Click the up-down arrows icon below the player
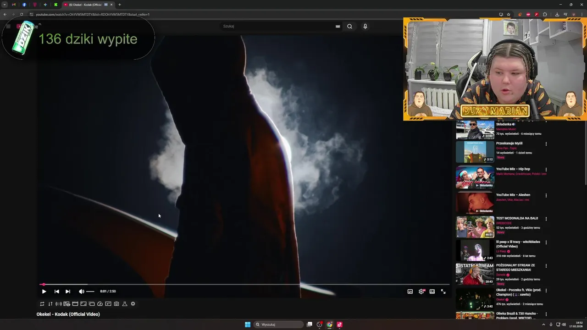This screenshot has width=587, height=330. click(x=50, y=304)
